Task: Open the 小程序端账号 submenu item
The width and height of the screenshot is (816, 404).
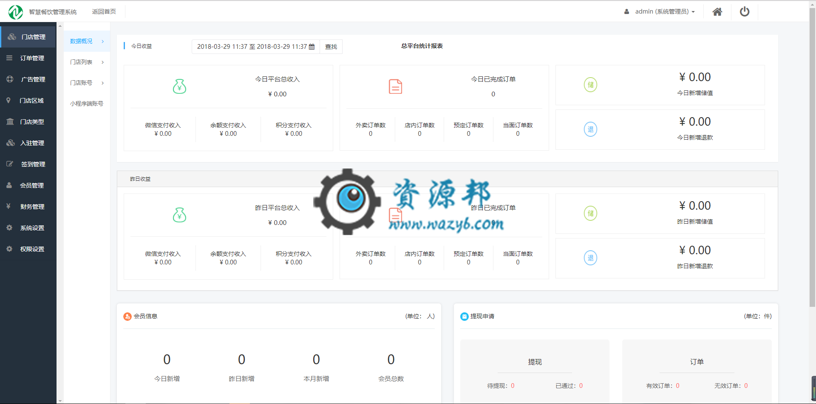Action: pos(87,104)
